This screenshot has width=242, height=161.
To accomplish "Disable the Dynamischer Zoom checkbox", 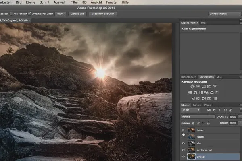I will (29, 13).
